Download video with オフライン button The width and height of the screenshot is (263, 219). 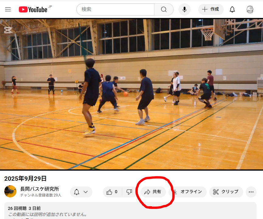point(188,192)
